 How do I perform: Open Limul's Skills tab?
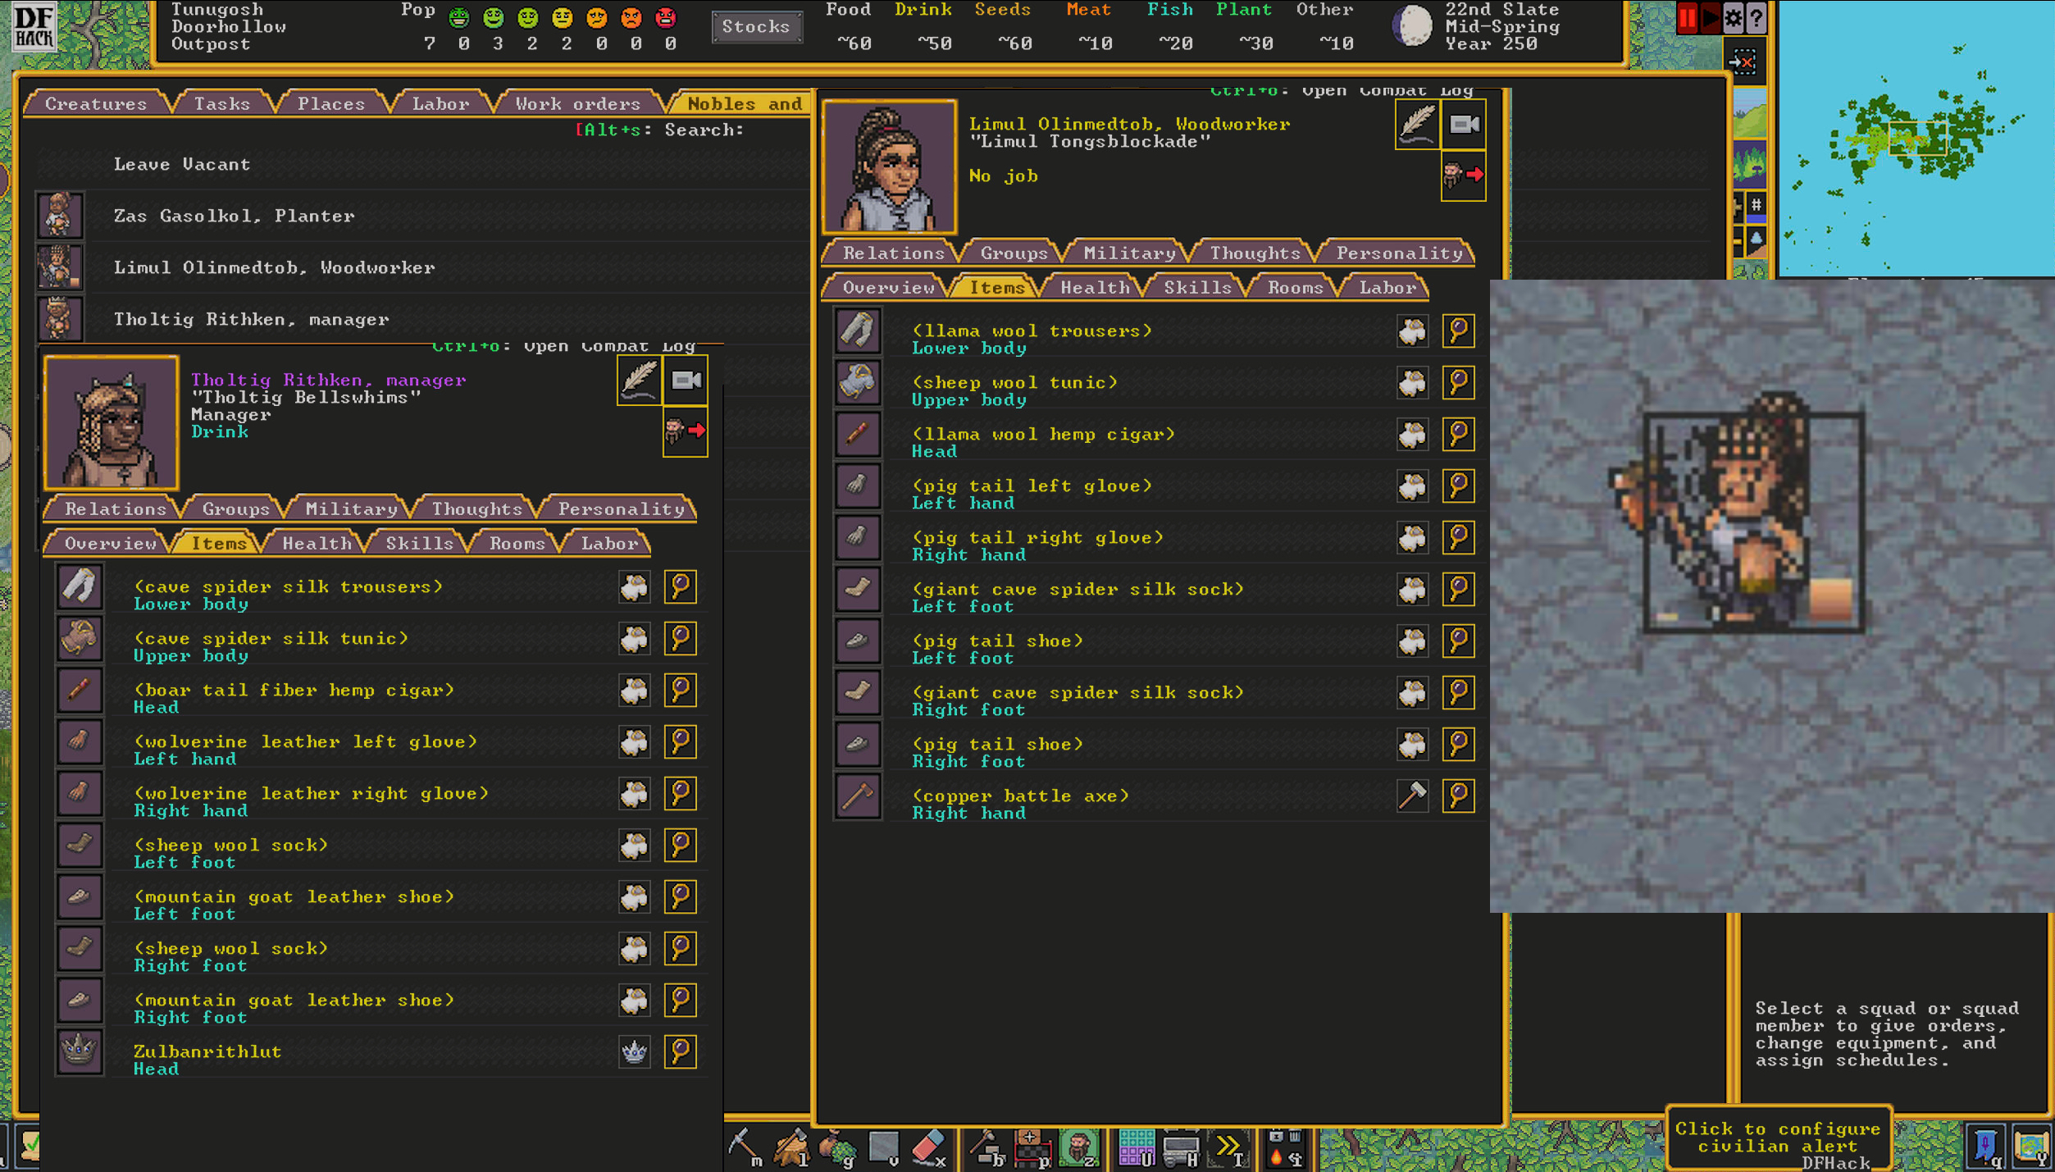1196,288
